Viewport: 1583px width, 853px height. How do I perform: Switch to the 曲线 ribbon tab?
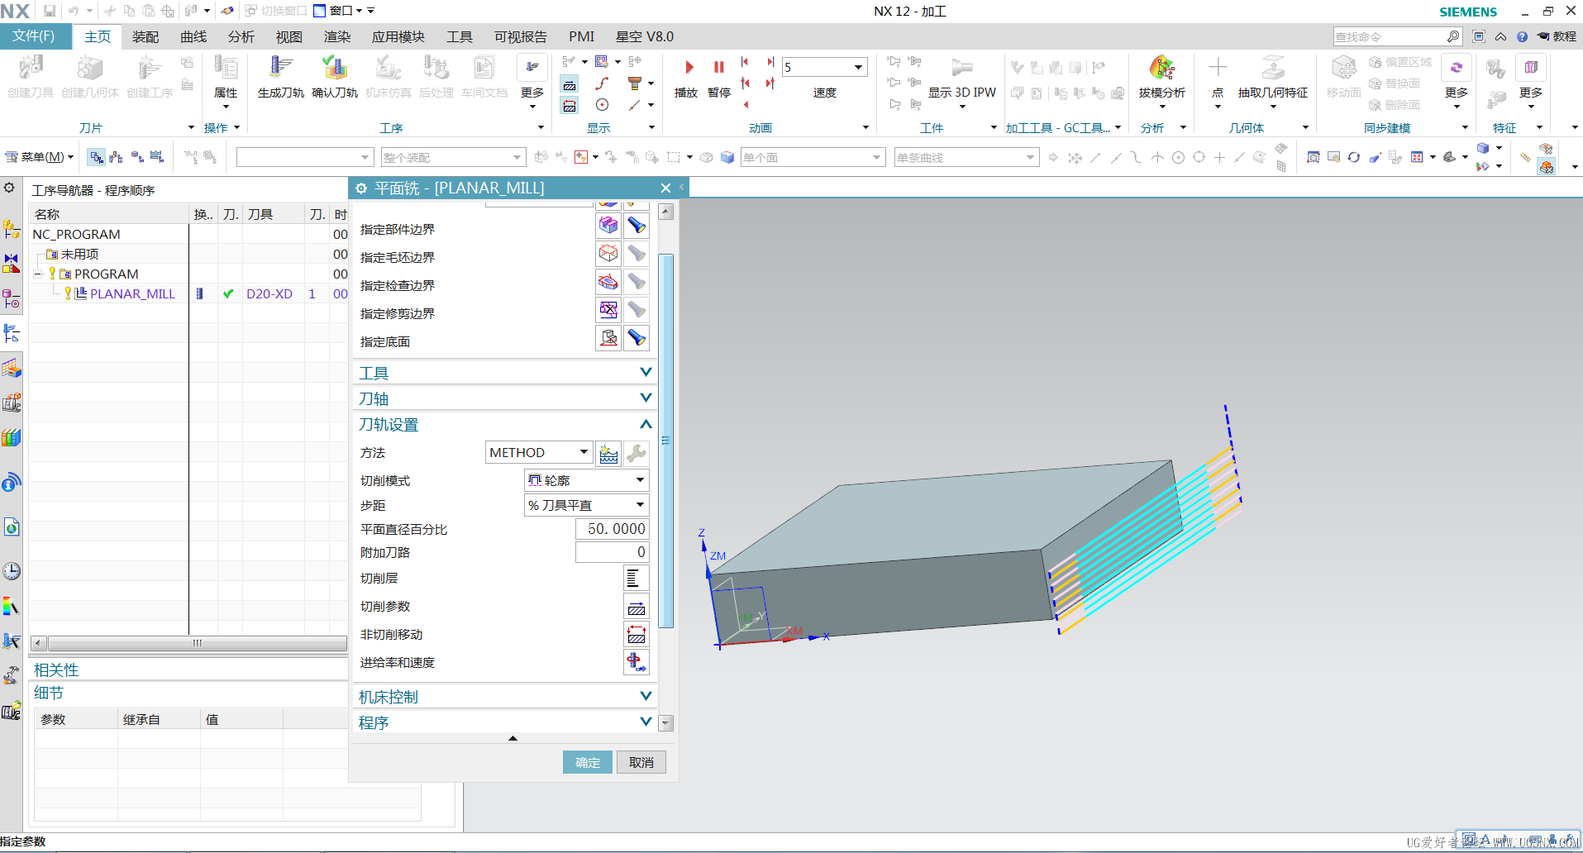point(193,36)
